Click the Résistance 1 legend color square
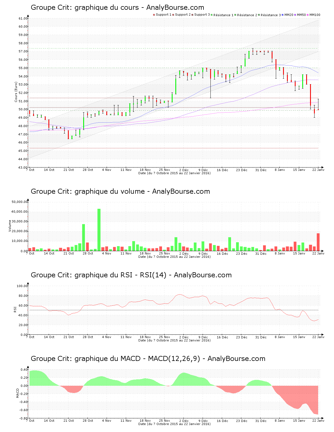 pyautogui.click(x=212, y=15)
